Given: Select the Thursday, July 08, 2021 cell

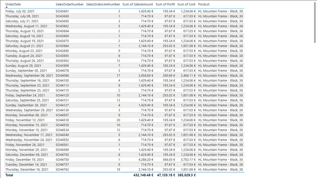Looking at the screenshot, I should coord(22,16).
